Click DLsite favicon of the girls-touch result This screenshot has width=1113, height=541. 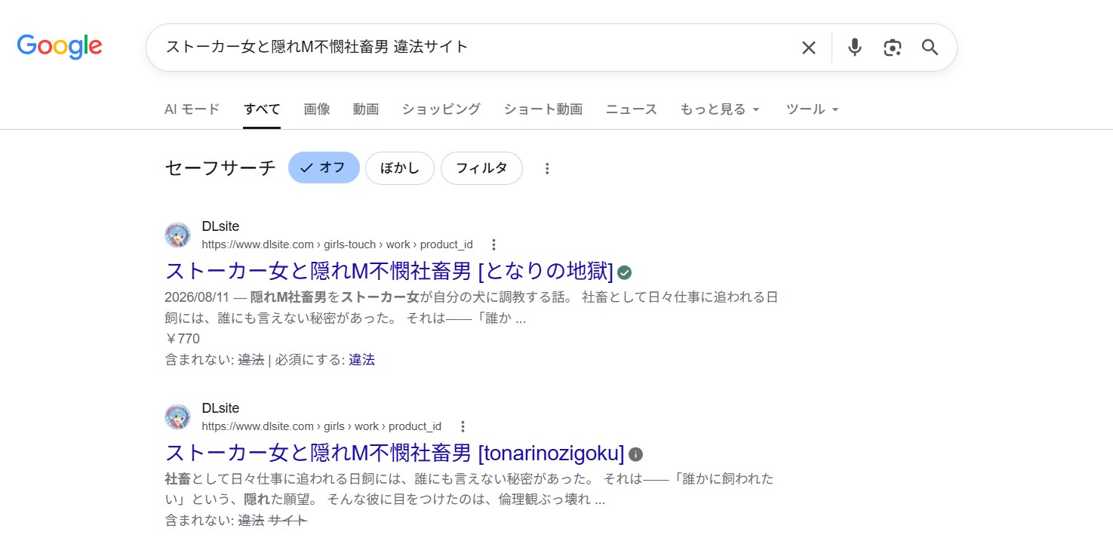tap(177, 235)
